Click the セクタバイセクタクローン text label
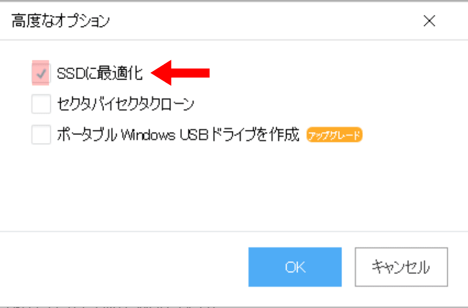Viewport: 468px width, 308px height. coord(125,104)
